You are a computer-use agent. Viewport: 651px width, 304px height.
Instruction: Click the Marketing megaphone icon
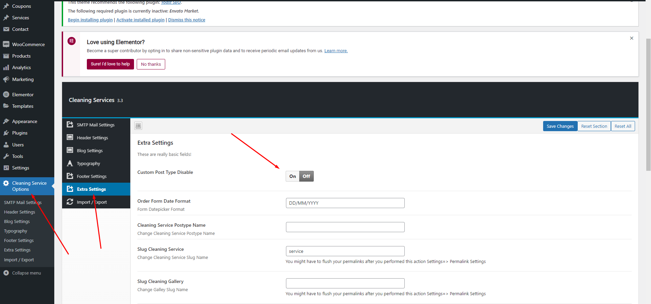pos(6,79)
